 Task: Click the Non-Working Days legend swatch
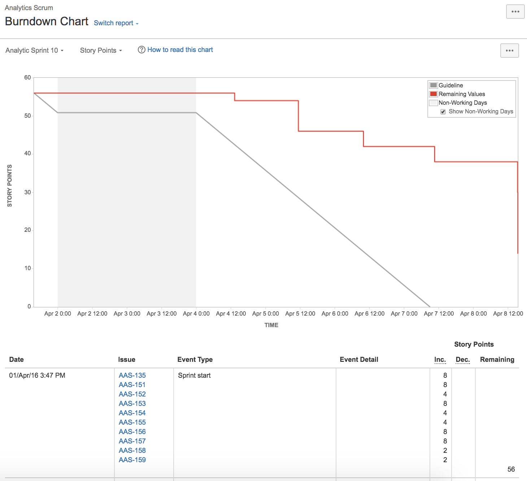tap(433, 103)
